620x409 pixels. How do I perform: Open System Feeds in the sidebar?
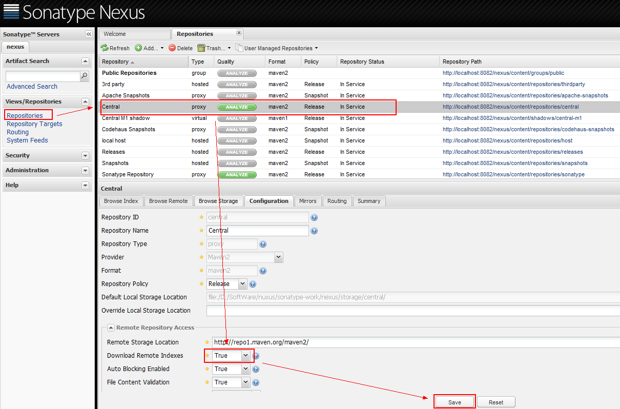[x=27, y=140]
